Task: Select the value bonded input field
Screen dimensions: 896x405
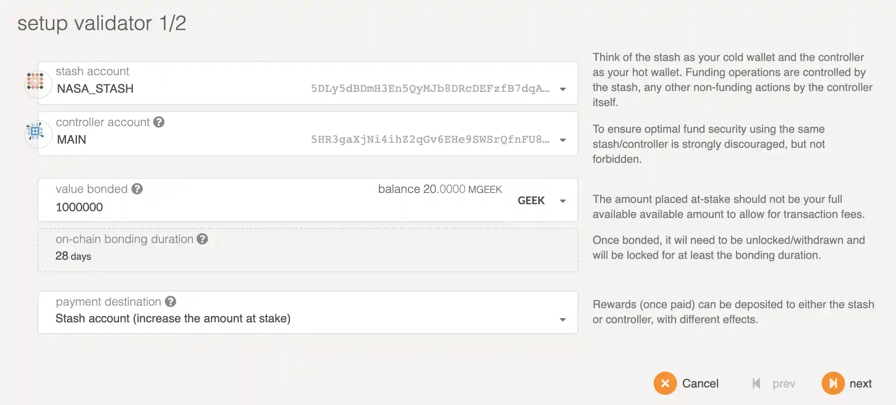Action: tap(167, 207)
